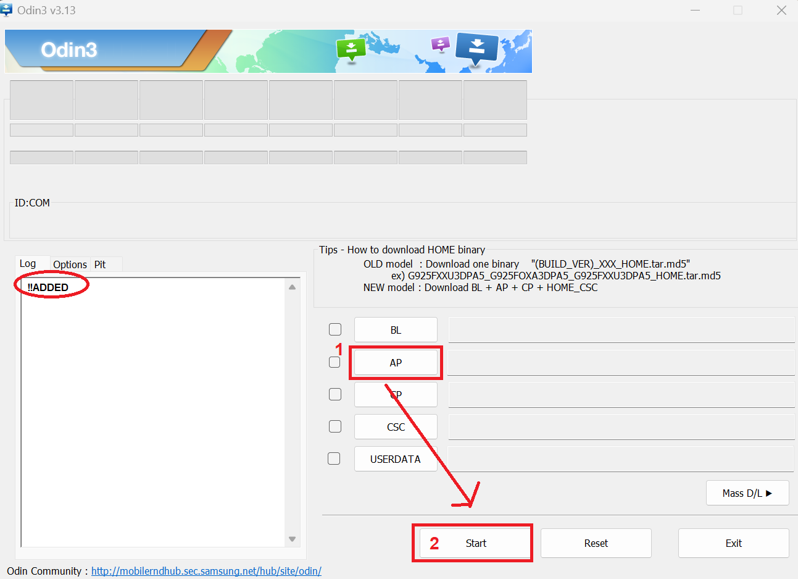Click the CP file path field

coord(621,394)
